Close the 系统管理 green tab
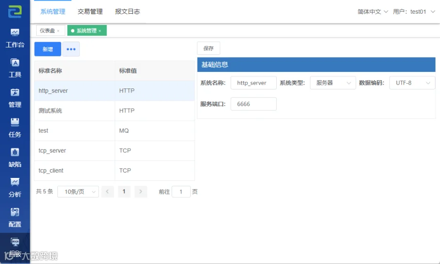 (100, 31)
